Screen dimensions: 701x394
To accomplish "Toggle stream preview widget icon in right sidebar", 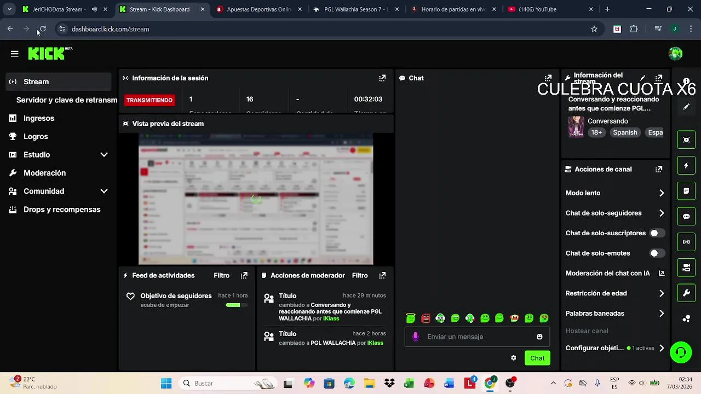I will click(686, 140).
